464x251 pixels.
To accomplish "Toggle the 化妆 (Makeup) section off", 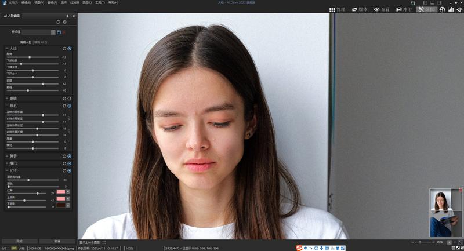I will click(x=69, y=170).
